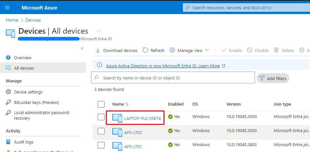Open the hamburger portal menu
The width and height of the screenshot is (310, 152).
click(x=7, y=8)
